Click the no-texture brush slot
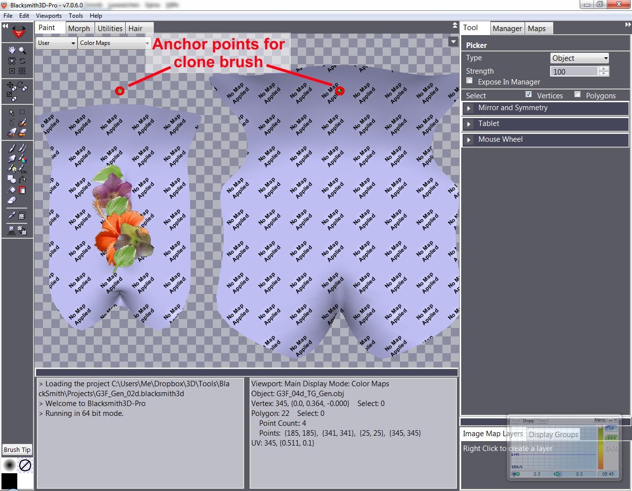This screenshot has width=632, height=491. (x=25, y=465)
